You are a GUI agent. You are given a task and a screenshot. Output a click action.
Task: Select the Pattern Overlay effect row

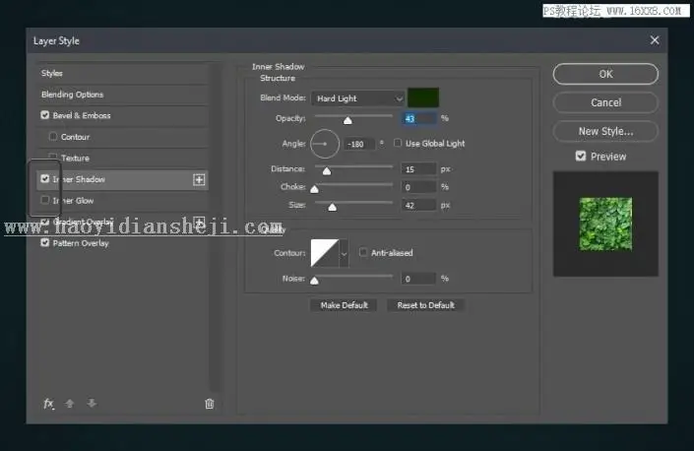pos(123,243)
